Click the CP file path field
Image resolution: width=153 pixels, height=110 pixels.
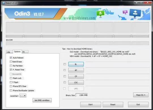pos(118,76)
